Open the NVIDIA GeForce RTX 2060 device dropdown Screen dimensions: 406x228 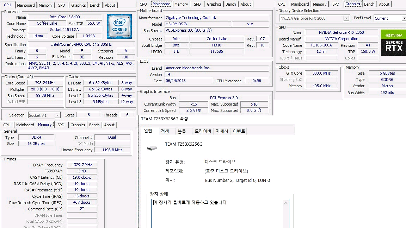(x=346, y=18)
